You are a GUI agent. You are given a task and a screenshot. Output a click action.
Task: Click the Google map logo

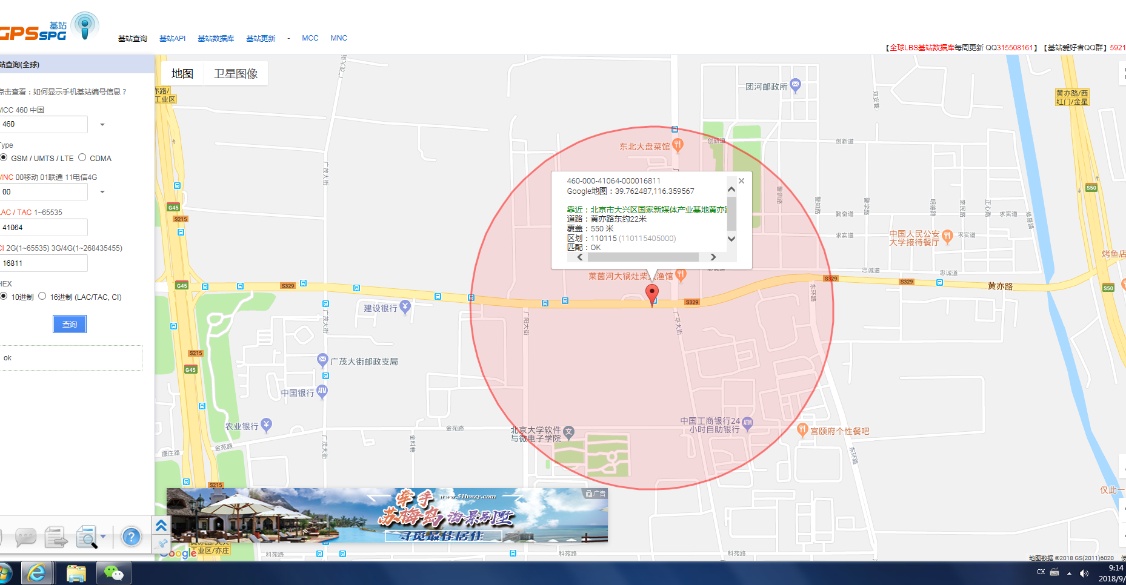(178, 553)
